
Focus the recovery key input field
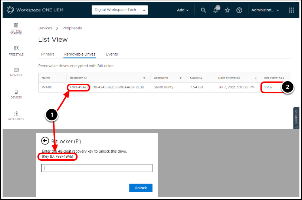(x=97, y=168)
